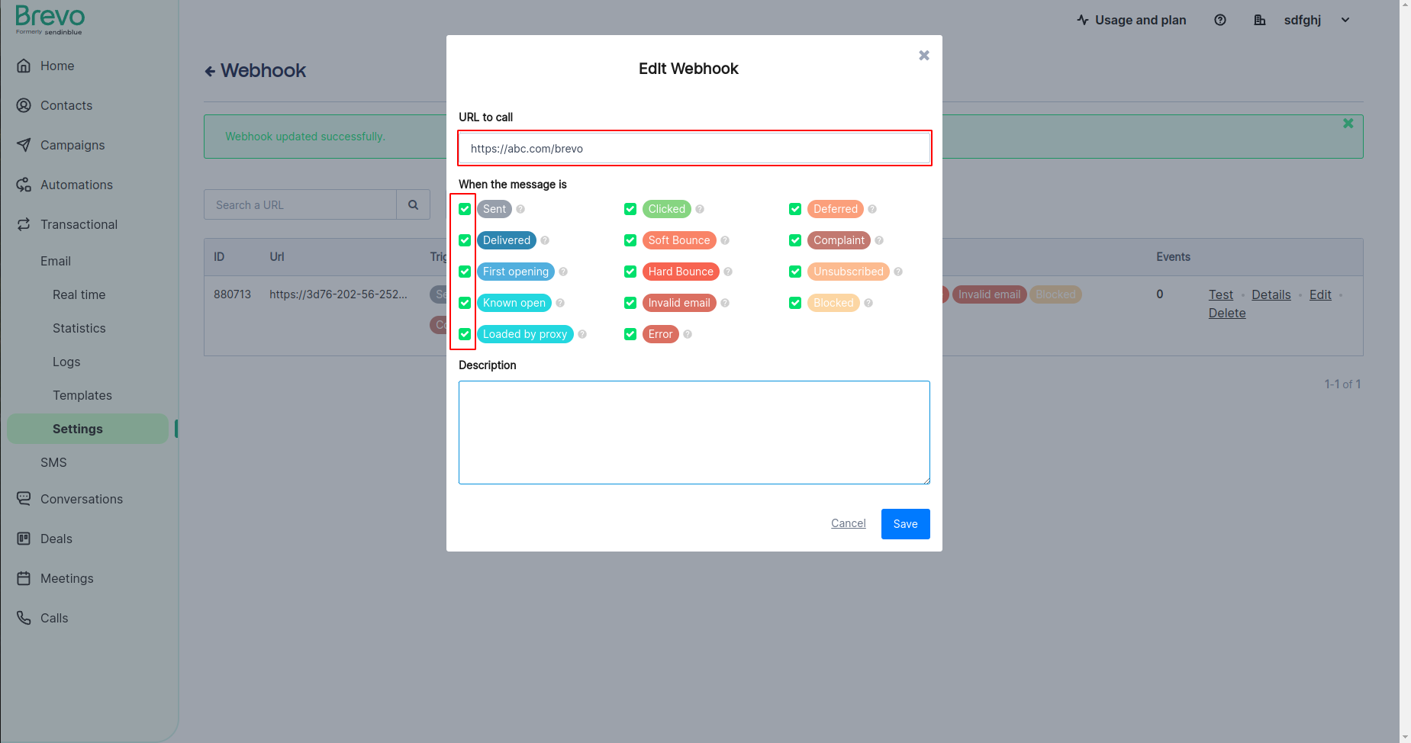
Task: Uncheck the Sent event checkbox
Action: (x=465, y=209)
